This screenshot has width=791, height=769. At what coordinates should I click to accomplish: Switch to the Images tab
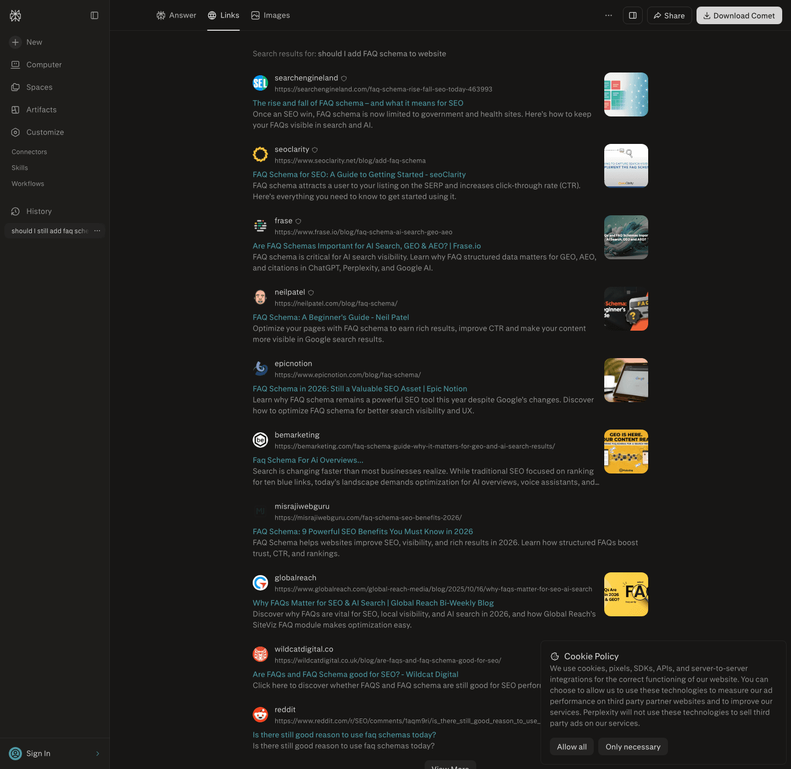[x=270, y=15]
